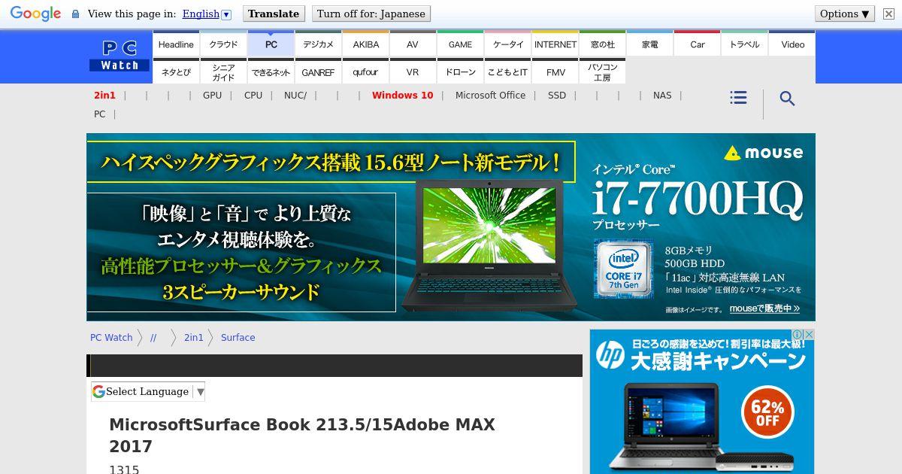Click the padlock icon in the translate bar

pos(75,14)
